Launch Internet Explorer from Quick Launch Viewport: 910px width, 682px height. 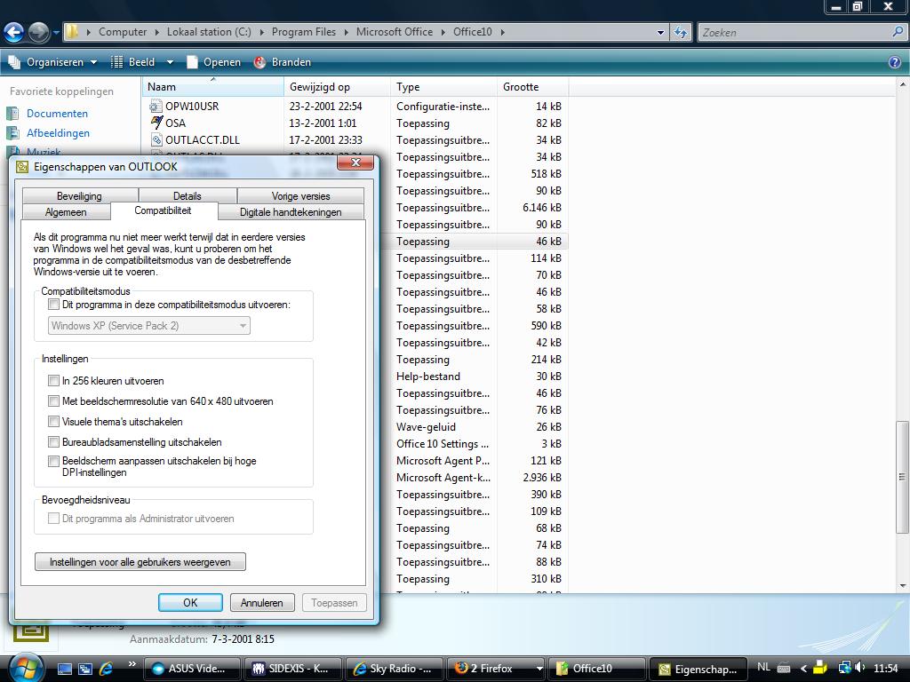pos(106,669)
